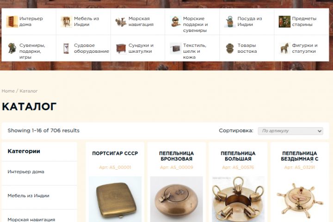Select the Морская навигация instrument icon
Screen dimensions: 333x222
tap(121, 22)
